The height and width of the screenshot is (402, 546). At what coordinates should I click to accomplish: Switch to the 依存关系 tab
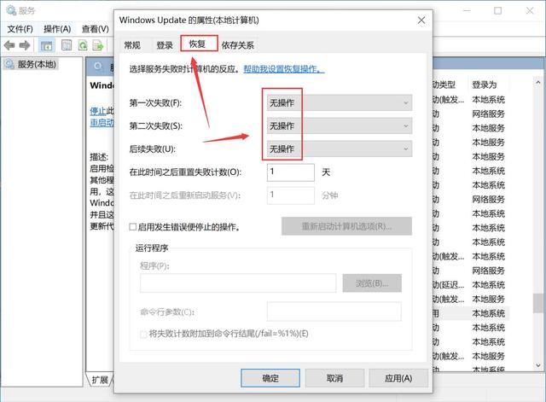pos(238,45)
